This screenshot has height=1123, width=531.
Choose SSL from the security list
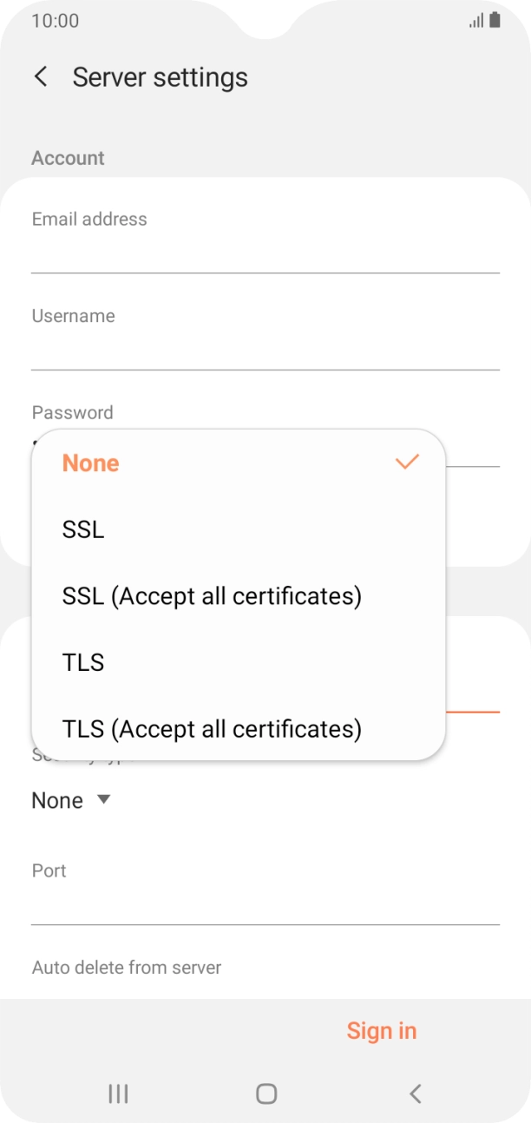click(x=83, y=529)
